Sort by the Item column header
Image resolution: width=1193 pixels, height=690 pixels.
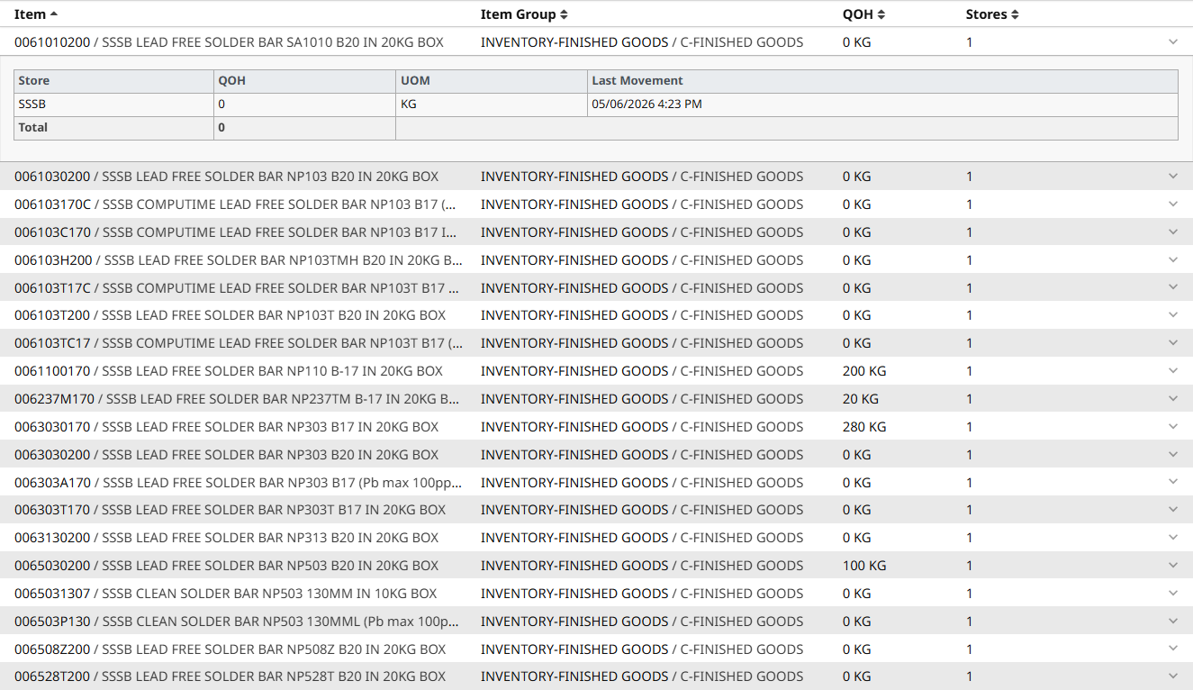[36, 14]
